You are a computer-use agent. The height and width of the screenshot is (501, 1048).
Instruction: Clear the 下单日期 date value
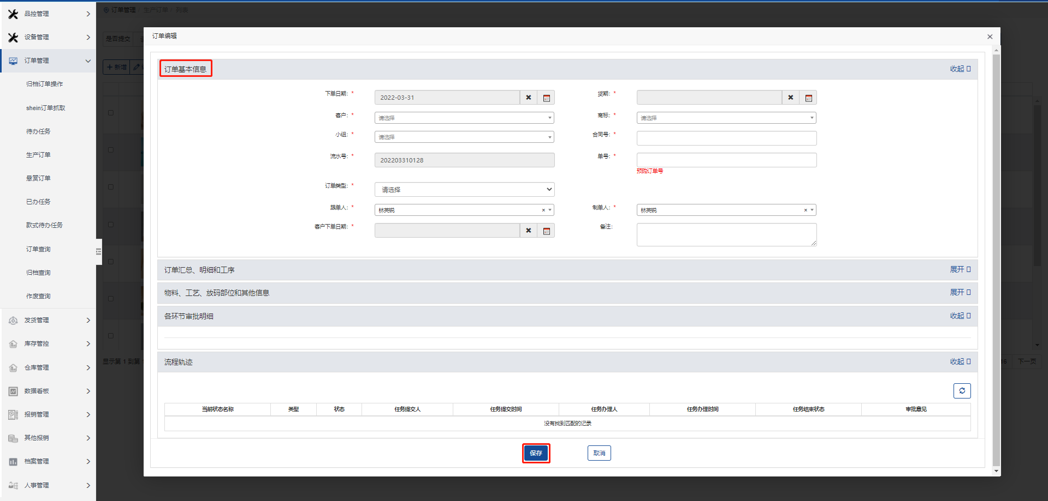[x=528, y=98]
